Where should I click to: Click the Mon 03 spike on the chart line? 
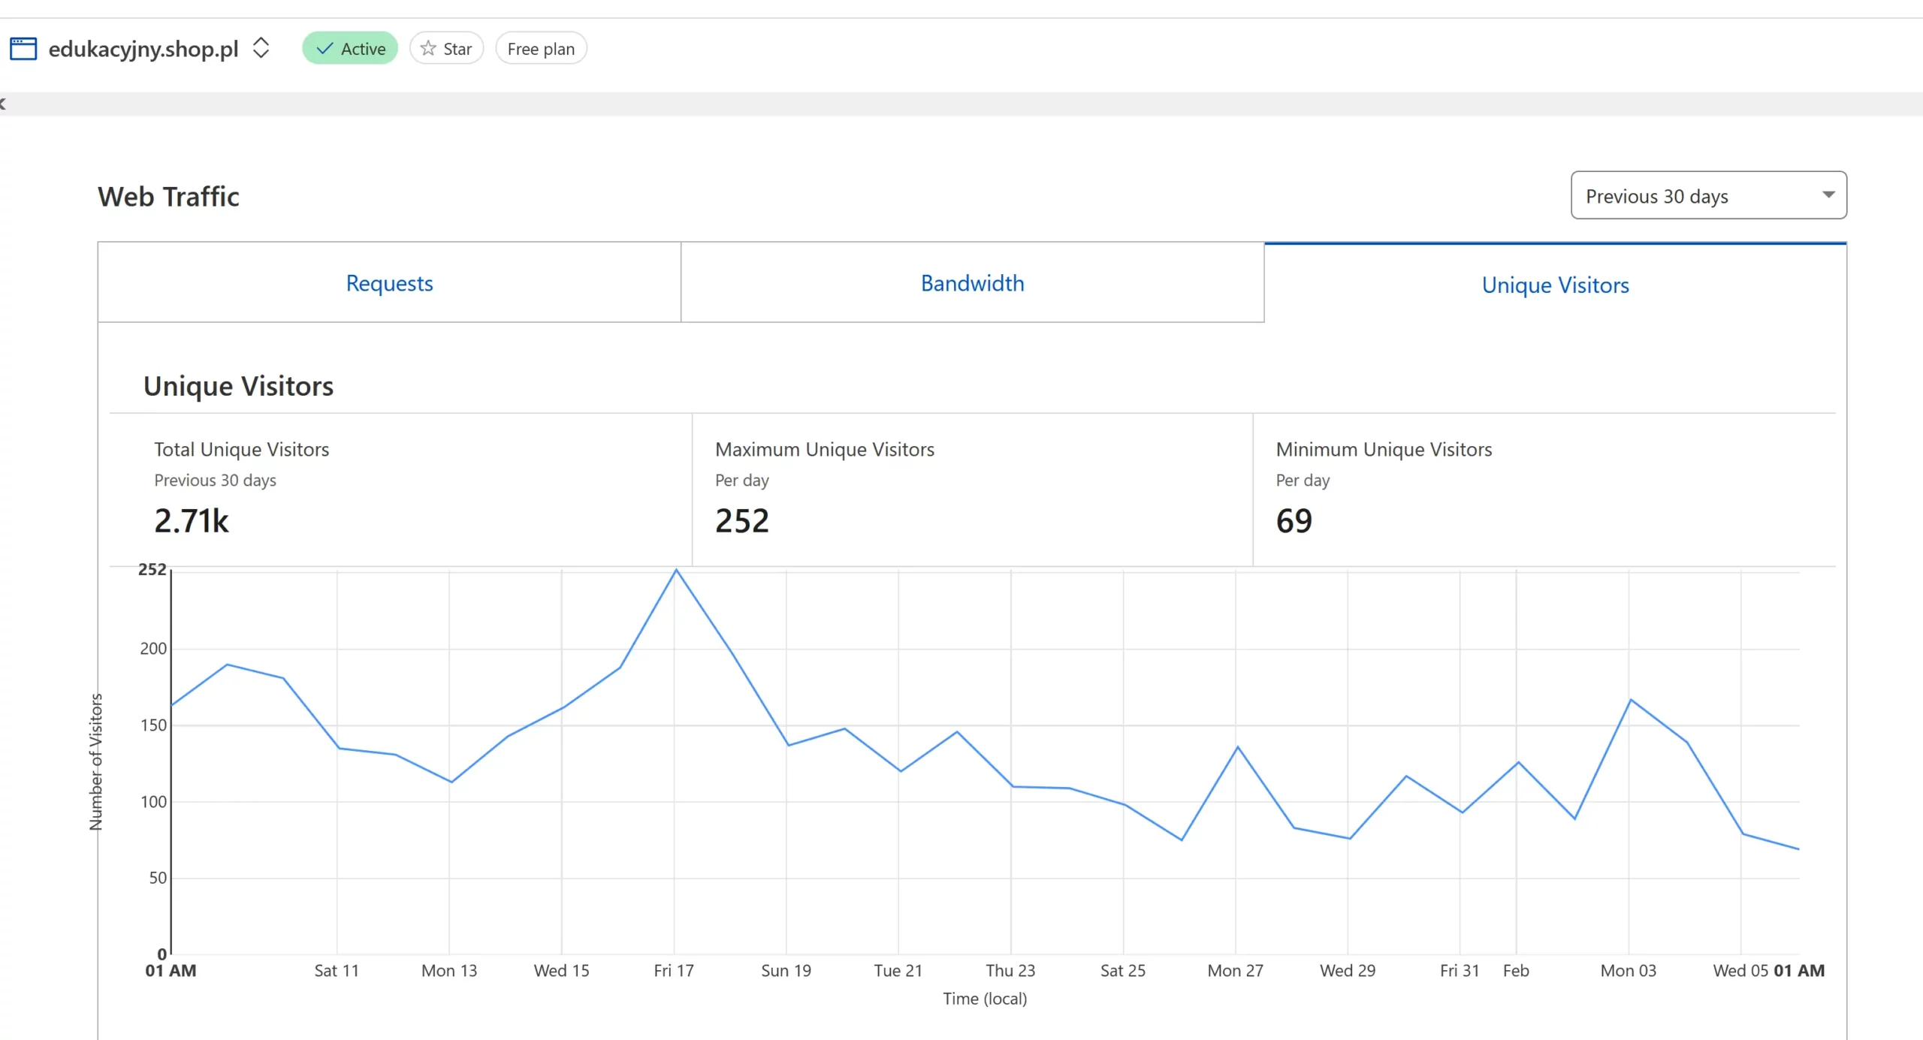click(1630, 700)
